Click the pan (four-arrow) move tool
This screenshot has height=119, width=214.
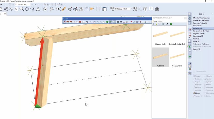[x=27, y=9]
